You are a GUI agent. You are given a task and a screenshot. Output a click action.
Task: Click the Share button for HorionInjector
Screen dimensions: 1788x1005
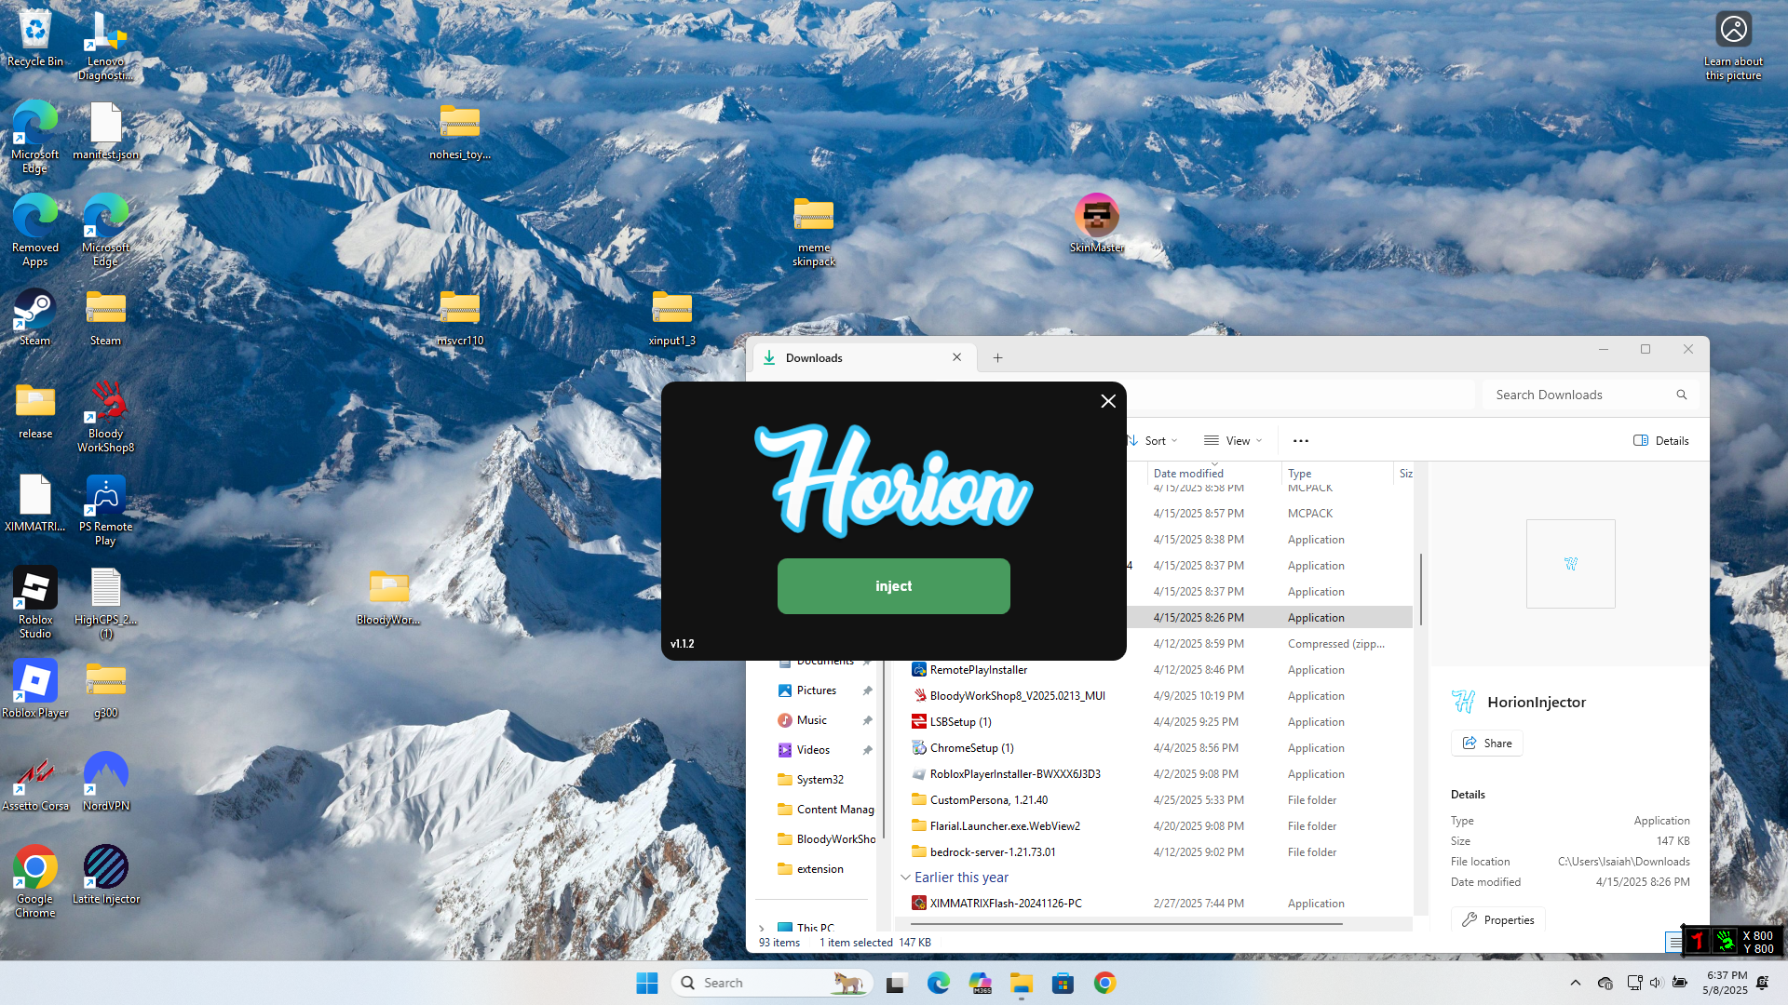(1487, 743)
